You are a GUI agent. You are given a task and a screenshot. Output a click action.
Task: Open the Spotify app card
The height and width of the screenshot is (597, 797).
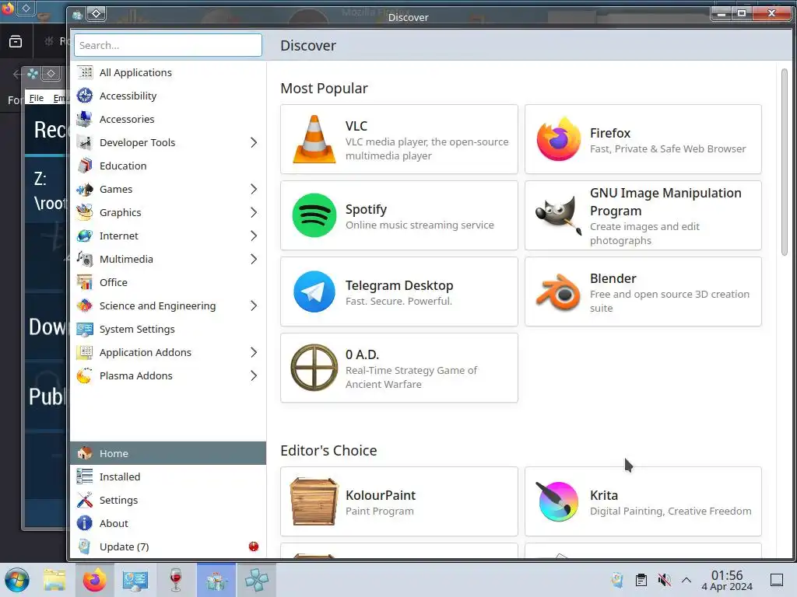(x=399, y=215)
